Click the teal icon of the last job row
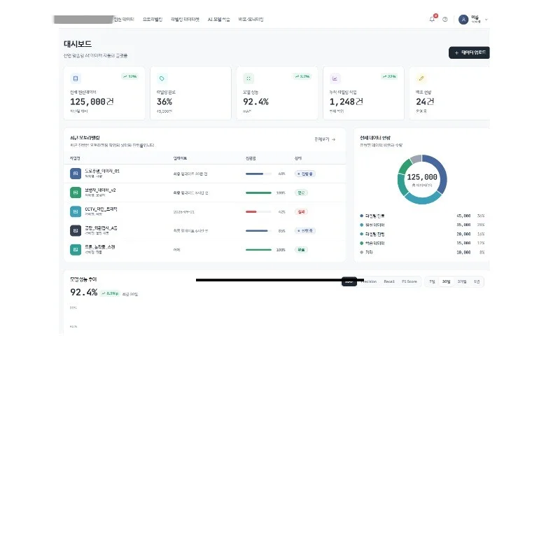560x560 pixels. (76, 249)
